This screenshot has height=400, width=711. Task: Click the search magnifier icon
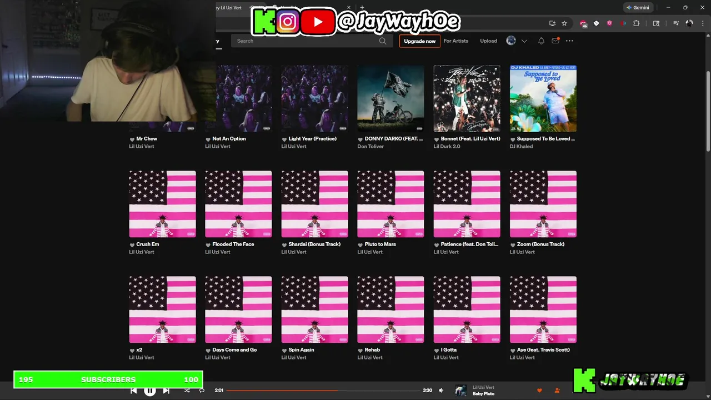[383, 41]
